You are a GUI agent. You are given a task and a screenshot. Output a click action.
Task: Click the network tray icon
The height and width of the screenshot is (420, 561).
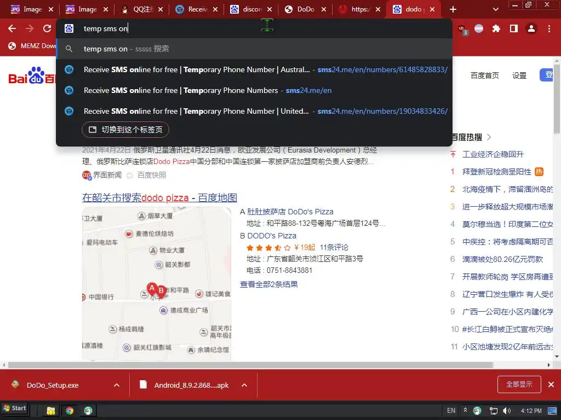coord(494,411)
